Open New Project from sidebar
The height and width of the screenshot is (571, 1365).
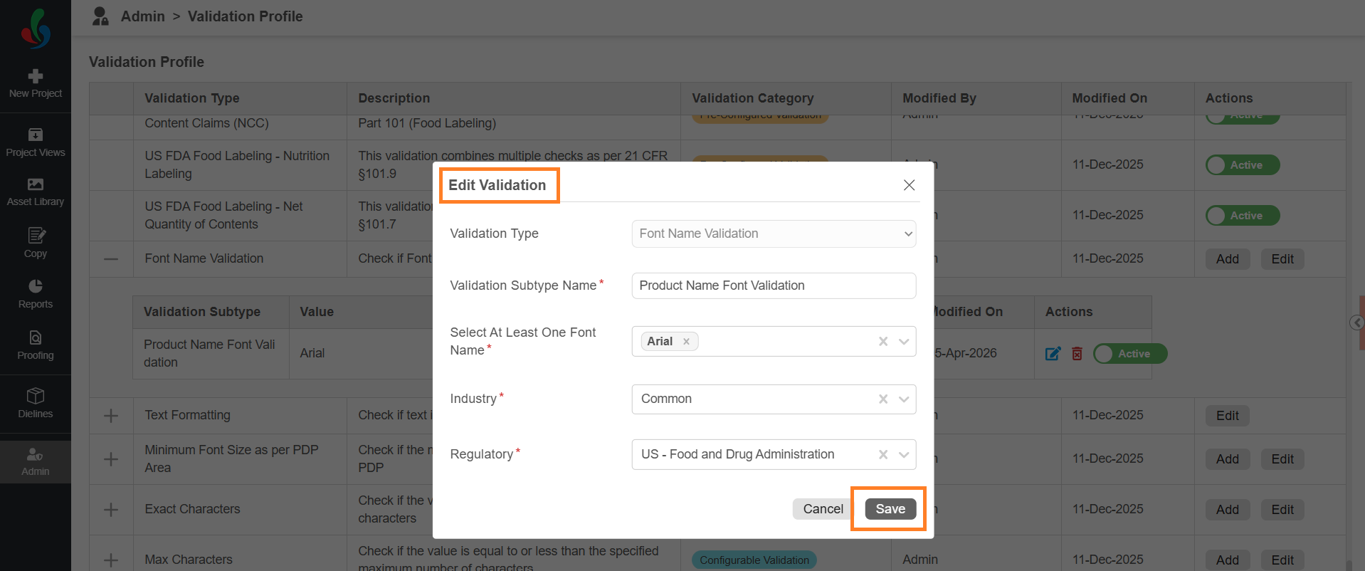tap(35, 83)
